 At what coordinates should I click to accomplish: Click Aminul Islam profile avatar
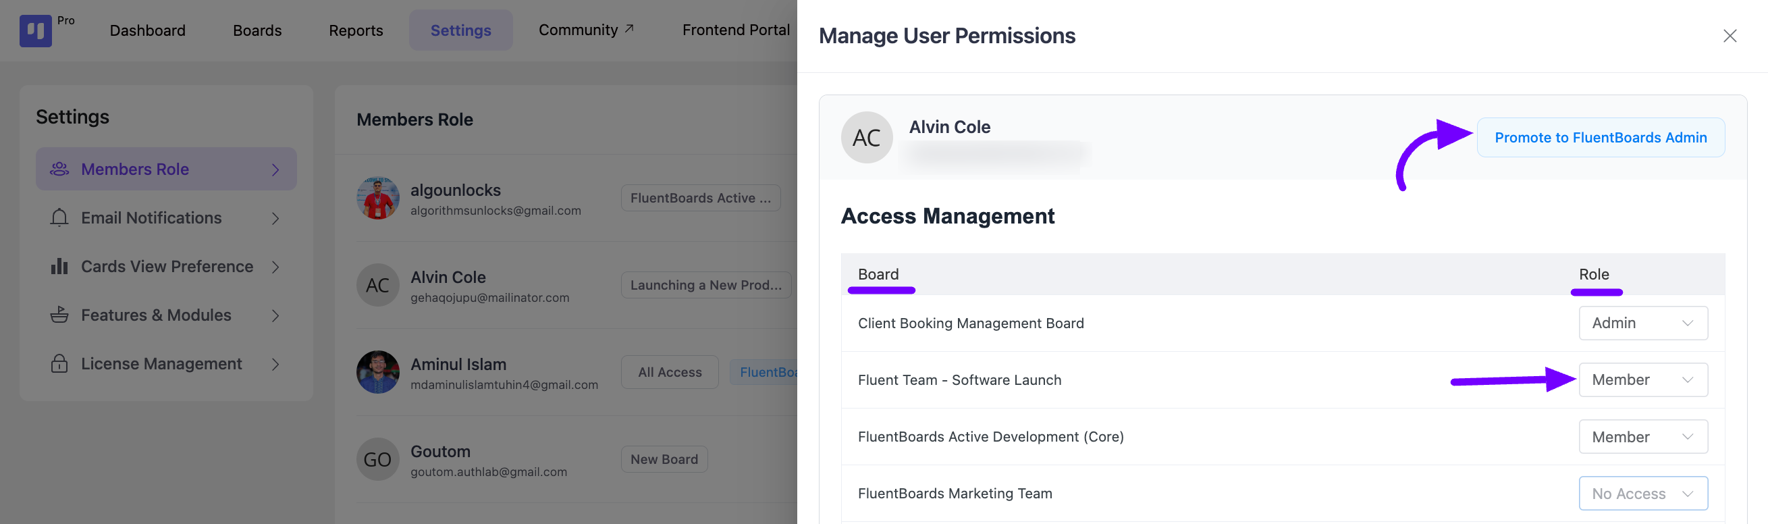click(x=377, y=372)
